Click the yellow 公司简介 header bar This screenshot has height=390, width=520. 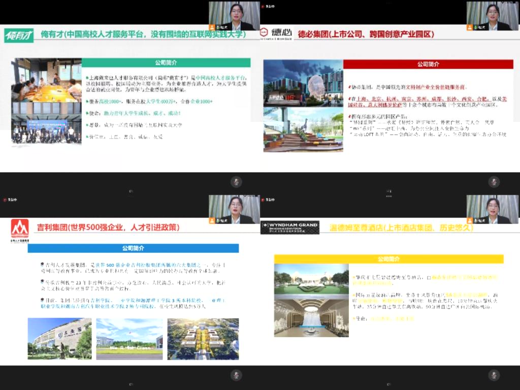[388, 259]
